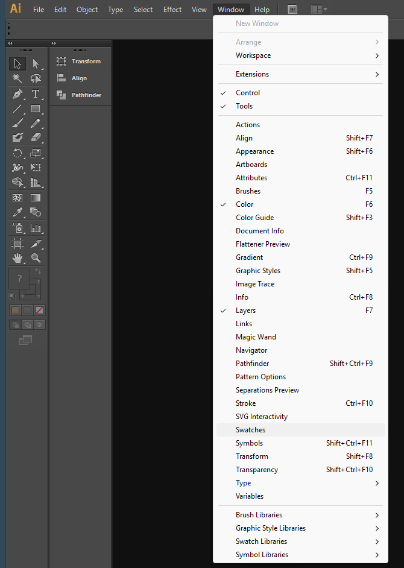Viewport: 404px width, 568px height.
Task: Select the Direct Selection tool
Action: (x=36, y=64)
